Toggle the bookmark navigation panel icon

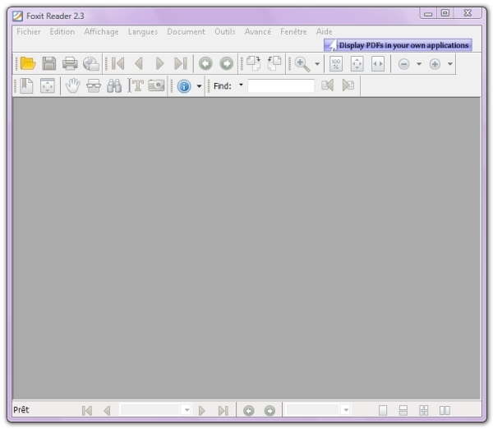(27, 85)
